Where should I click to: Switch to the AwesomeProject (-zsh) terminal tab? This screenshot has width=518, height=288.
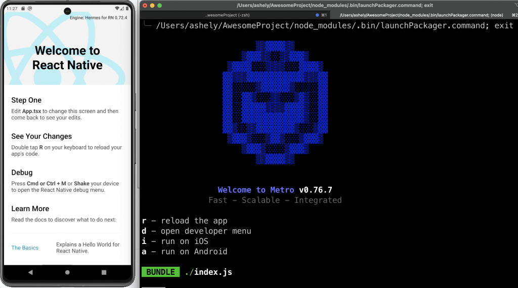coord(227,15)
